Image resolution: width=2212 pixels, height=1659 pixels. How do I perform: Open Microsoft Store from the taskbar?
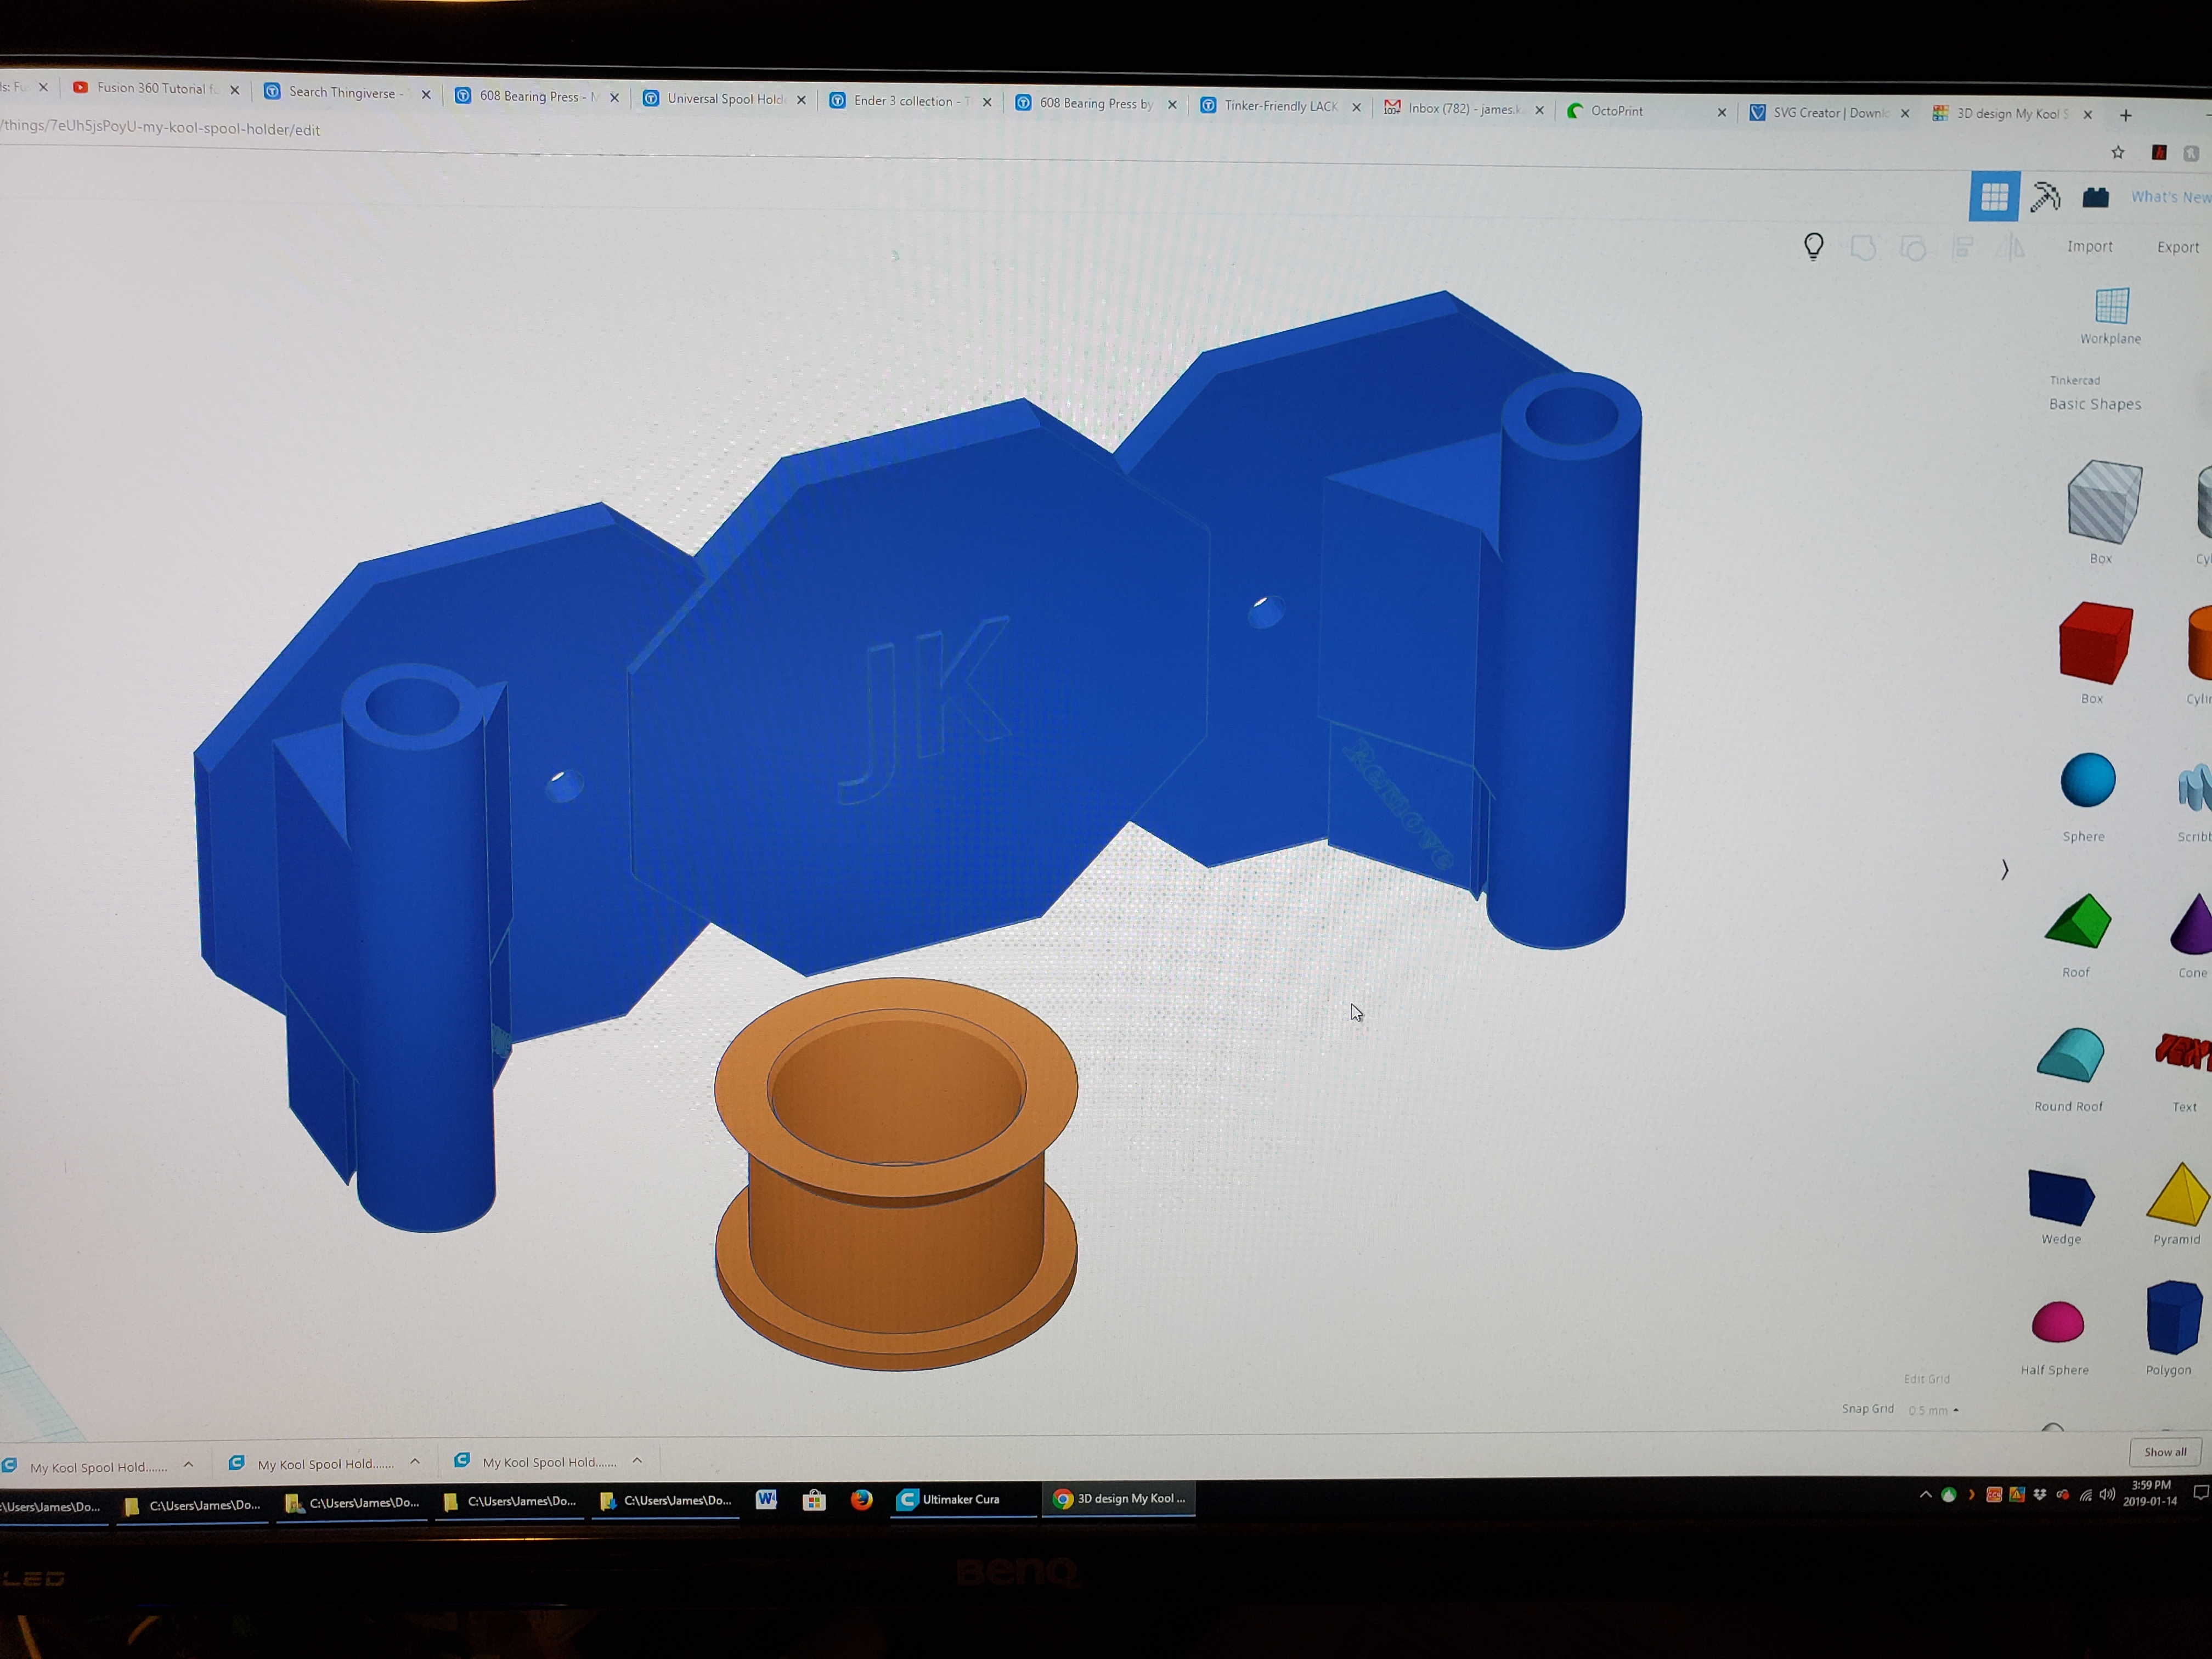click(814, 1500)
